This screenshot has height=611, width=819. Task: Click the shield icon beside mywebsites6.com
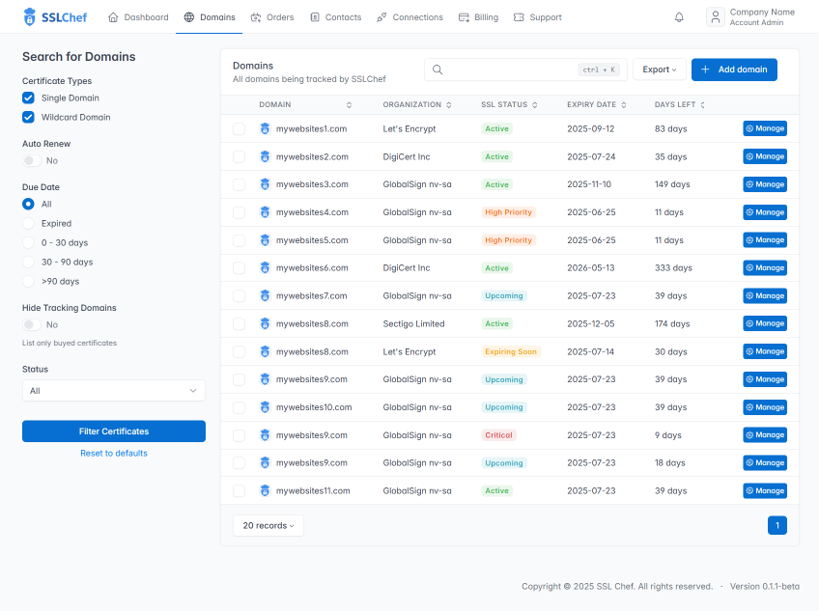pyautogui.click(x=265, y=268)
